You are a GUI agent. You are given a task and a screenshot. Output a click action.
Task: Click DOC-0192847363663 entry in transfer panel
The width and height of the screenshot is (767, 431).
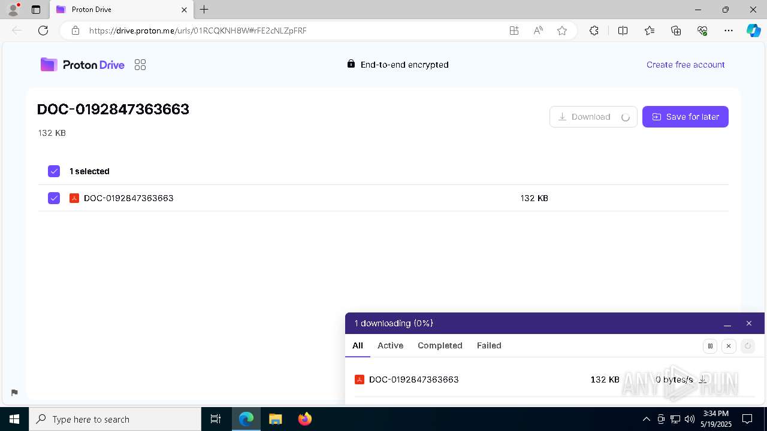pos(414,380)
